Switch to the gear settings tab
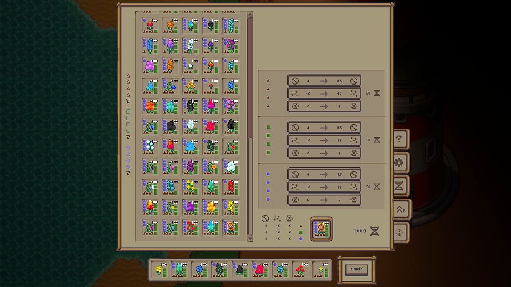The height and width of the screenshot is (287, 511). click(x=400, y=162)
